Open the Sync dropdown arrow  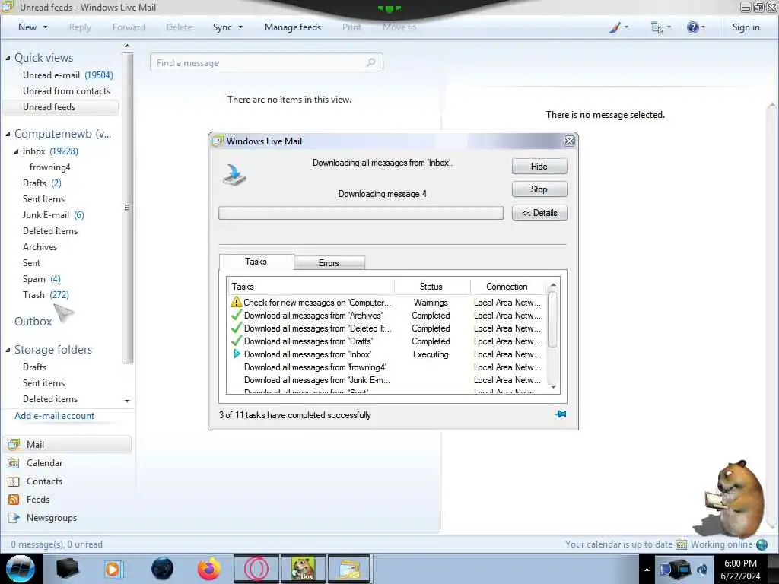point(240,27)
